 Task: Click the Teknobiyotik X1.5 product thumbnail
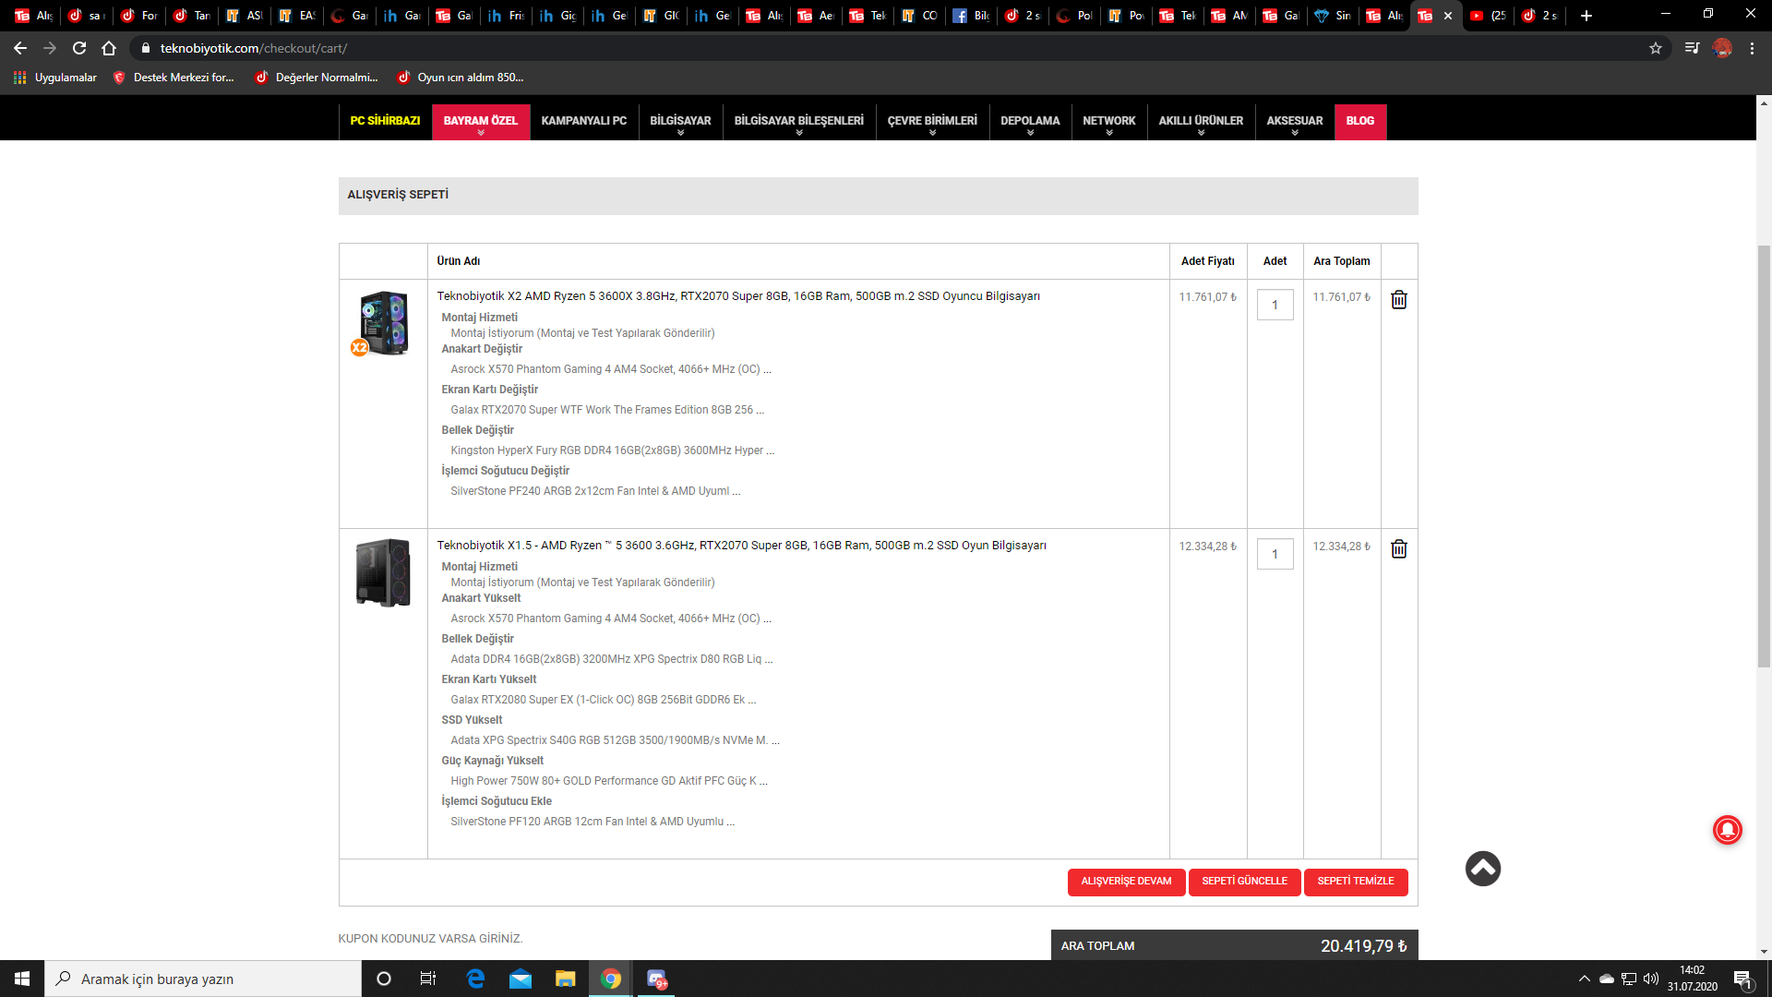[383, 572]
